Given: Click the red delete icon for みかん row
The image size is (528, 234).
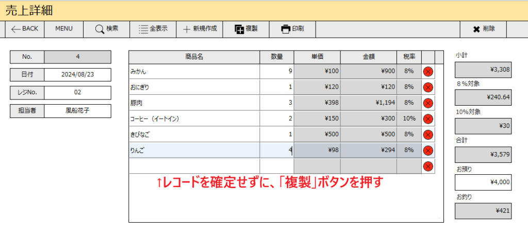Looking at the screenshot, I should pos(428,72).
